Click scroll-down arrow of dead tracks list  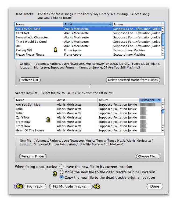[x=163, y=54]
